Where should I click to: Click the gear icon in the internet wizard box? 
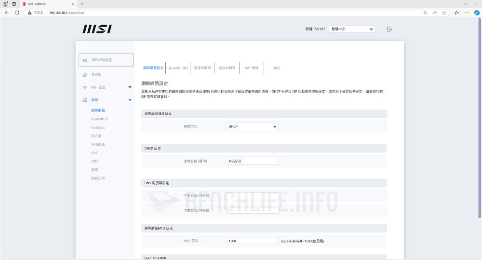click(85, 60)
